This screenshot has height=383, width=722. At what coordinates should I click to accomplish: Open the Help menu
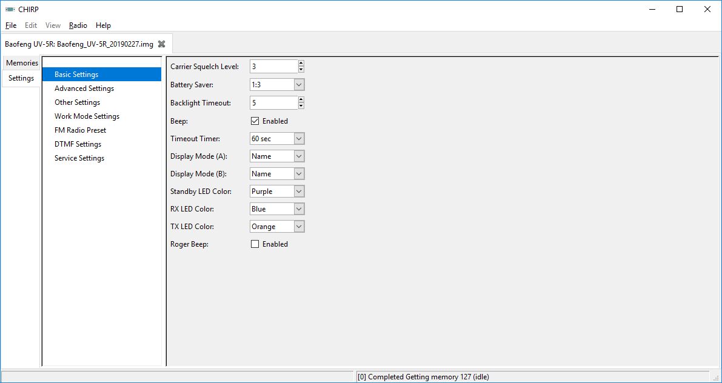[x=103, y=25]
